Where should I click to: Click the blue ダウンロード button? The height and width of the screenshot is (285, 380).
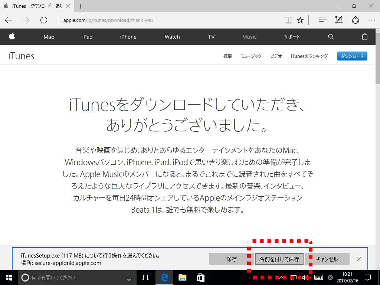[352, 56]
